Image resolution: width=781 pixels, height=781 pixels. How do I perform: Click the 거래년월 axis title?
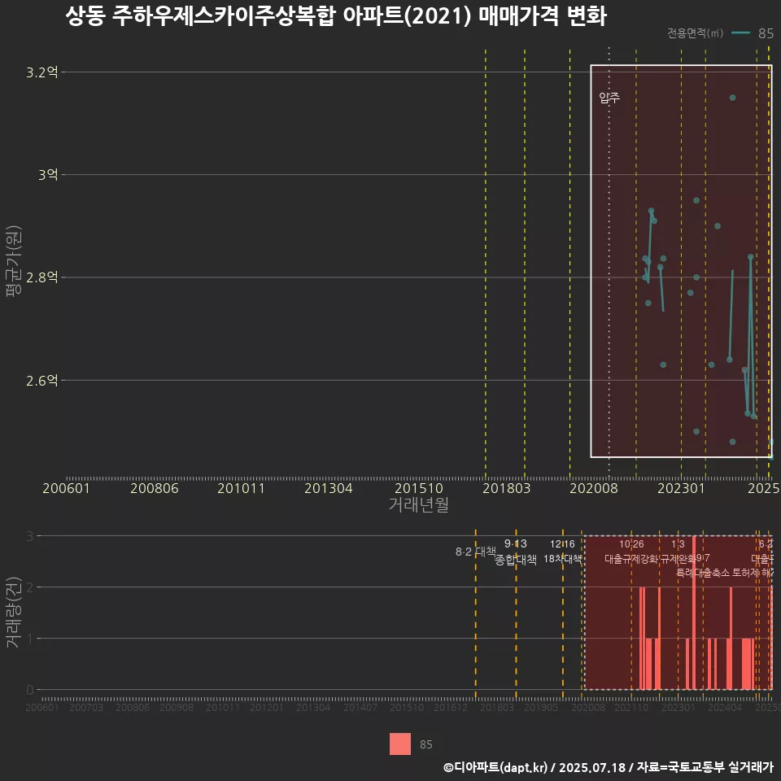click(x=419, y=504)
